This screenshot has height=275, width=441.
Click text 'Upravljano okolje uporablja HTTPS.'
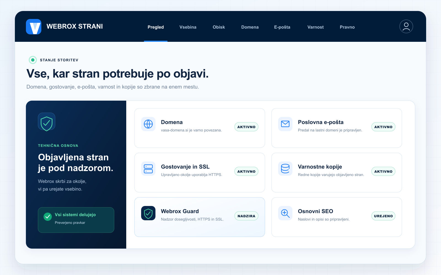(x=192, y=175)
